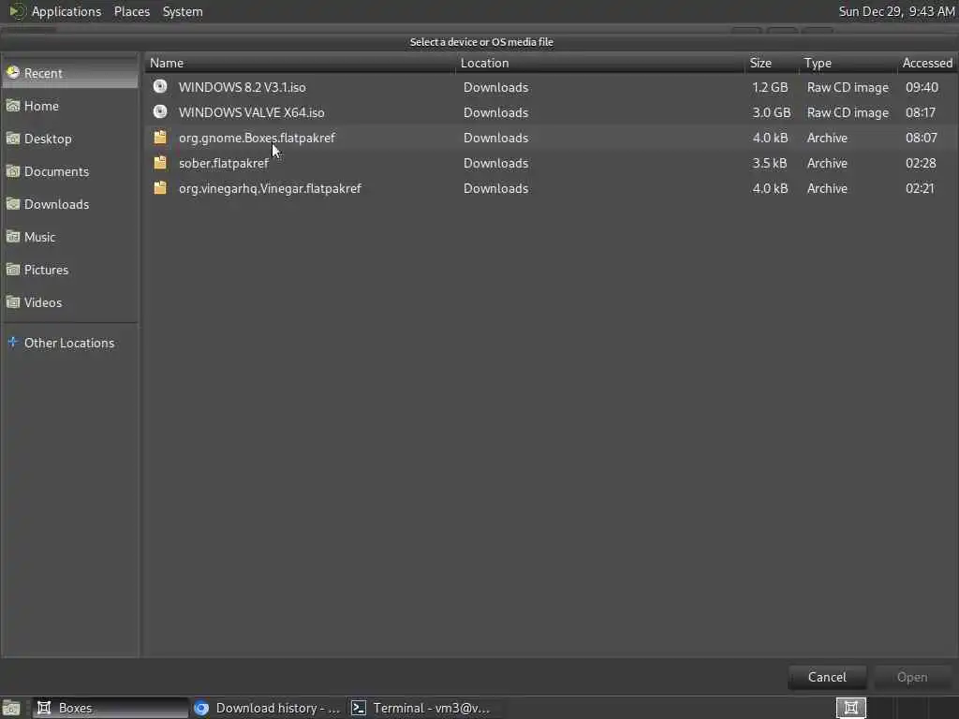Viewport: 959px width, 719px height.
Task: Click the 3.5 kB size cell
Action: tap(770, 163)
